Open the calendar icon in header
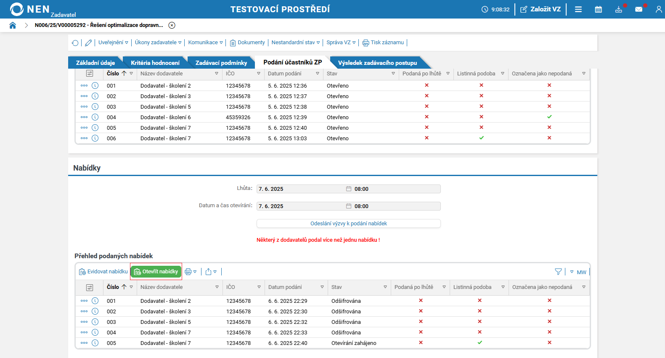665x358 pixels. point(598,9)
